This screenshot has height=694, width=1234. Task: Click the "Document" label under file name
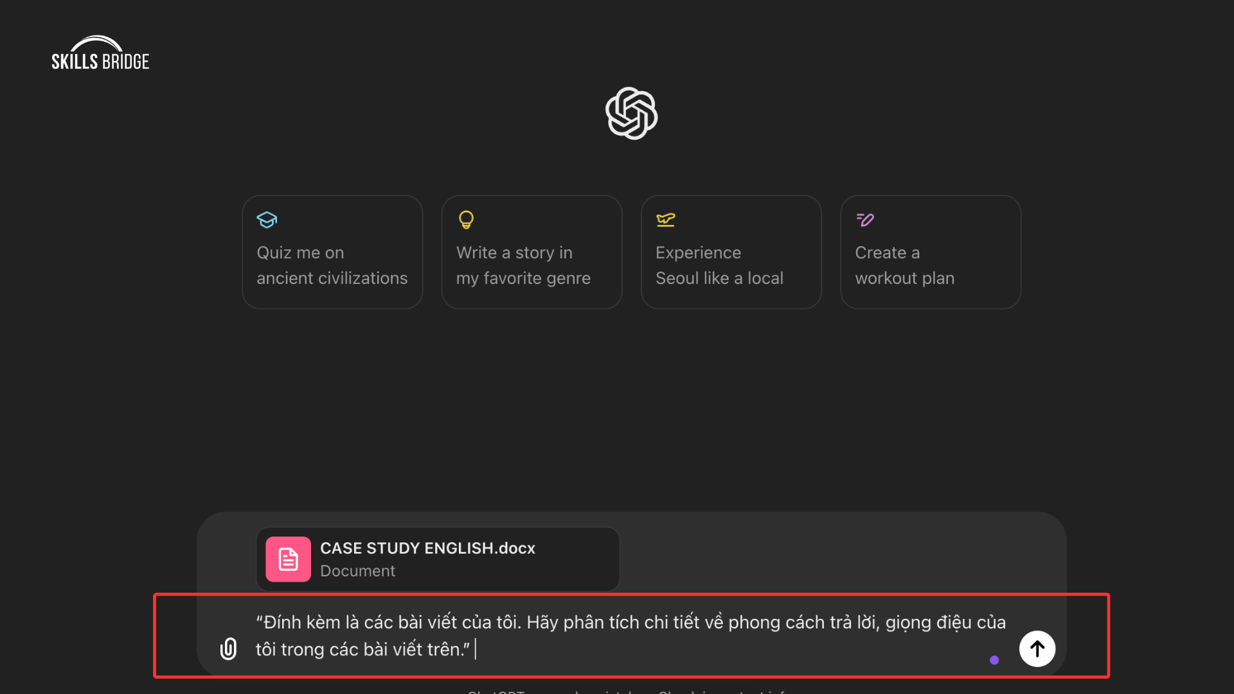[357, 571]
